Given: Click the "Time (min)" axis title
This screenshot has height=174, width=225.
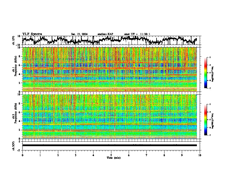Looking at the screenshot, I should point(114,158).
